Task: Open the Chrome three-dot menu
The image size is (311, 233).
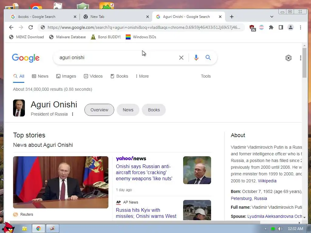Action: tap(300, 27)
